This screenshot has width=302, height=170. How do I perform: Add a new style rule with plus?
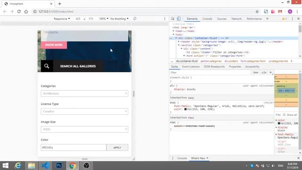(270, 72)
